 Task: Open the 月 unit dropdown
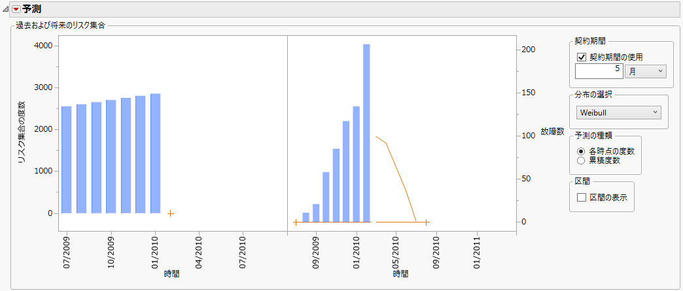[x=646, y=71]
